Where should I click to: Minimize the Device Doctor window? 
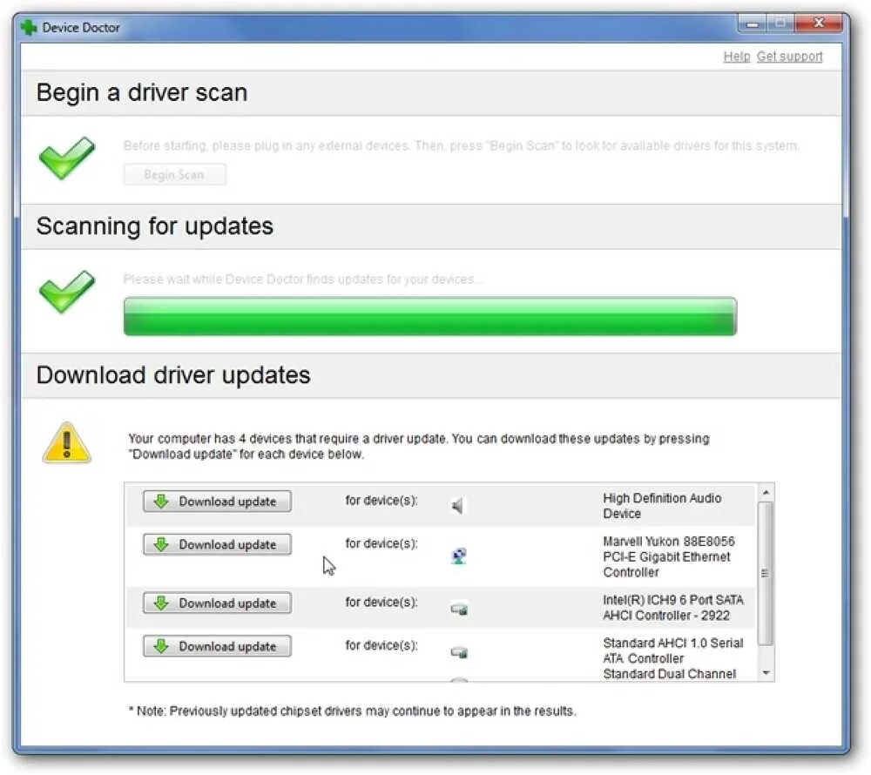click(753, 24)
